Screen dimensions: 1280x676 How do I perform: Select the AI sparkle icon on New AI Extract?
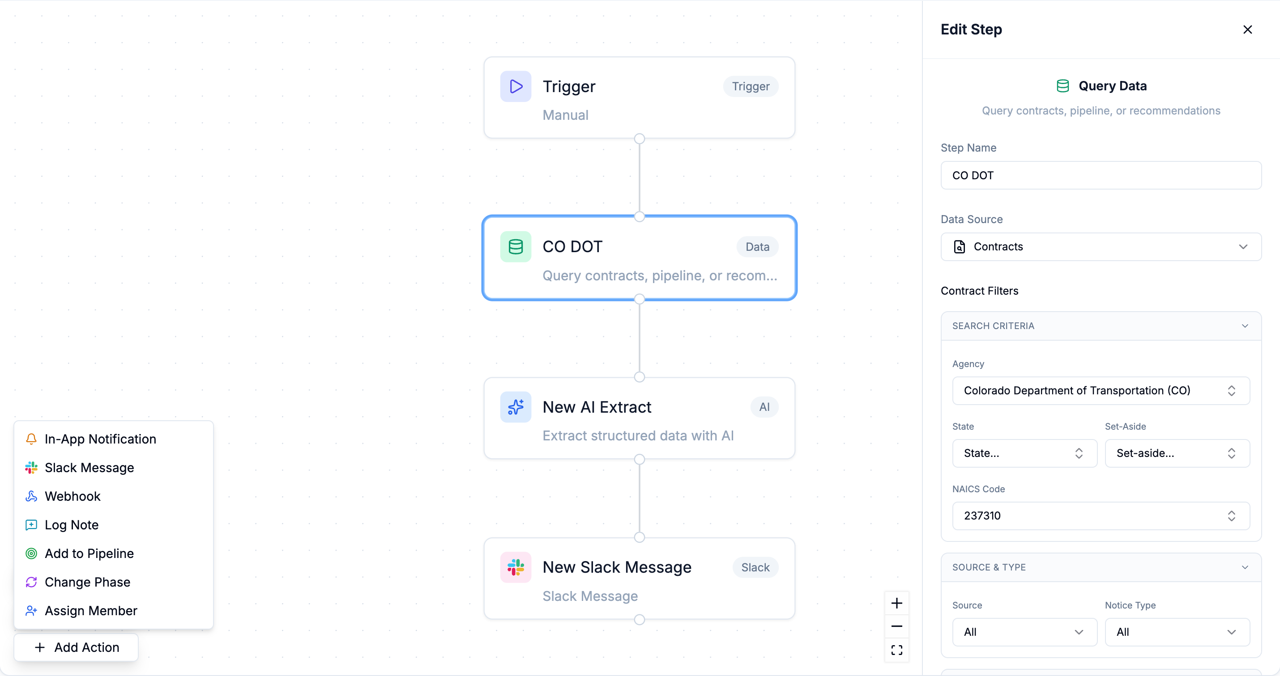coord(515,407)
